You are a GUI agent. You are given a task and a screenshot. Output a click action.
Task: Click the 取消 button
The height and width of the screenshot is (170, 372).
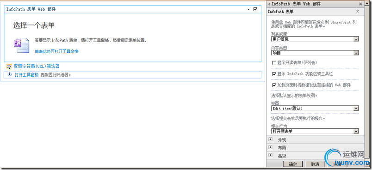[315, 164]
